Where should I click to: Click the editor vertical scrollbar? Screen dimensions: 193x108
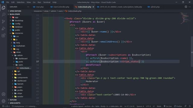pos(192,52)
